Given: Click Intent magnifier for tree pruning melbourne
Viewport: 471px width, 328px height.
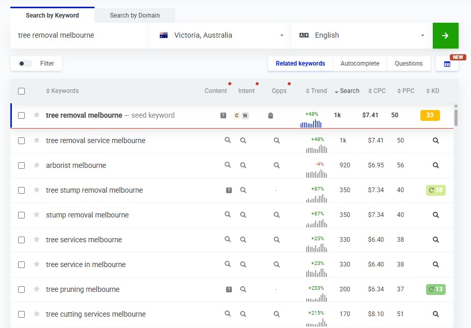Looking at the screenshot, I should click(x=243, y=289).
